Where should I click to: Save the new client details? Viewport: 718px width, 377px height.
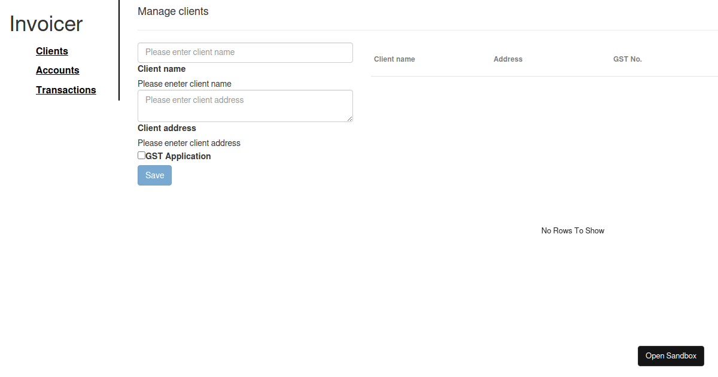tap(154, 175)
